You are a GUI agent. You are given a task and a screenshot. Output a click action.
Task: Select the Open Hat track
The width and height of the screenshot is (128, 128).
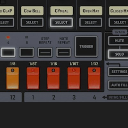[x=91, y=22]
